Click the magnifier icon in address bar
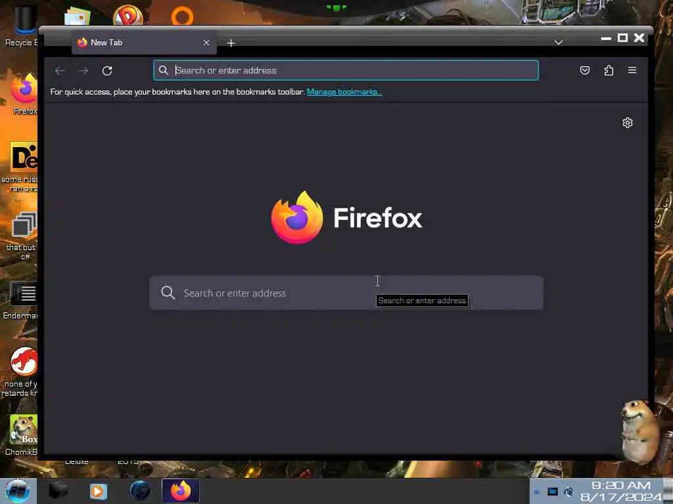 pyautogui.click(x=164, y=70)
